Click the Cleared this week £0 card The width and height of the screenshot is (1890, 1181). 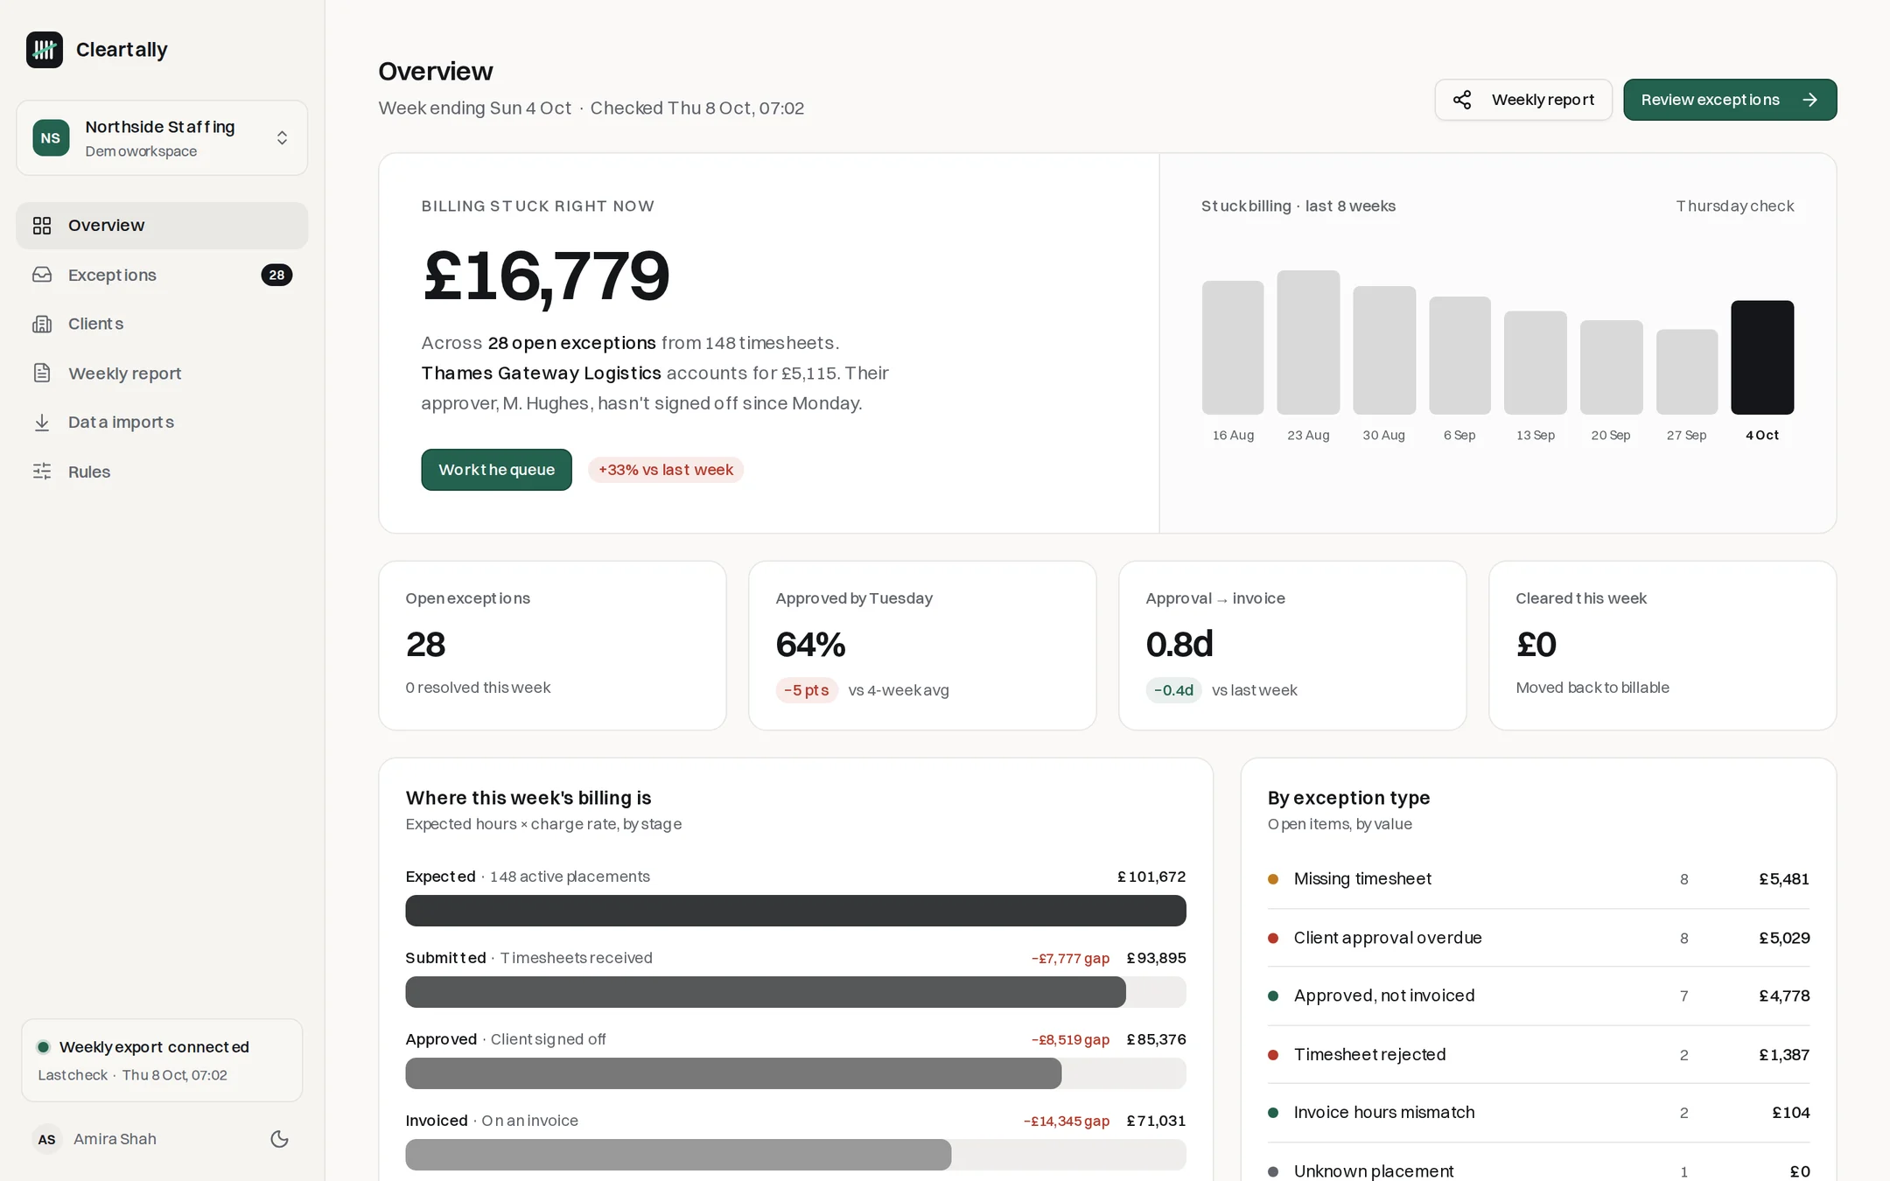coord(1662,646)
